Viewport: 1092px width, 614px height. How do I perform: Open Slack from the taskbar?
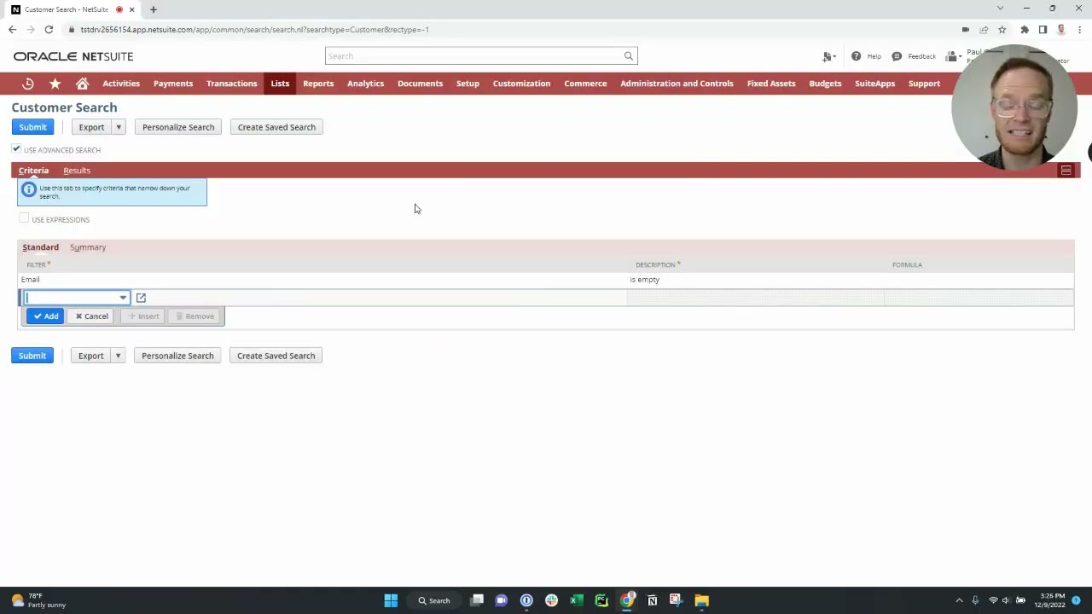pyautogui.click(x=552, y=600)
